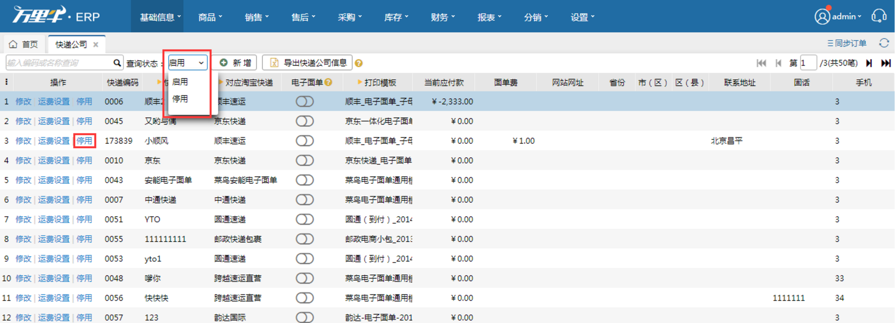Click the 跨越速运直营 cell in 哆你 row
895x323 pixels.
(238, 278)
